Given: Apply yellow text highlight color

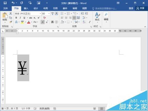Looking at the screenshot, I should (x=22, y=22).
